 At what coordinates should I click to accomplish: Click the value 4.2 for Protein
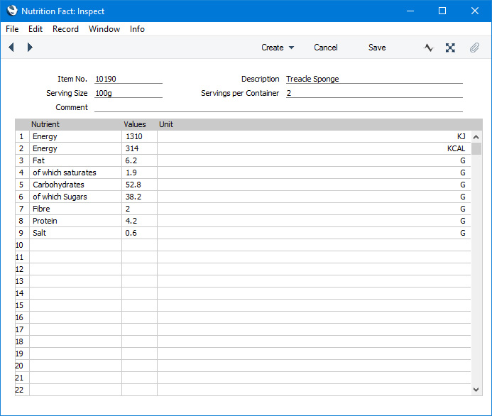point(140,221)
